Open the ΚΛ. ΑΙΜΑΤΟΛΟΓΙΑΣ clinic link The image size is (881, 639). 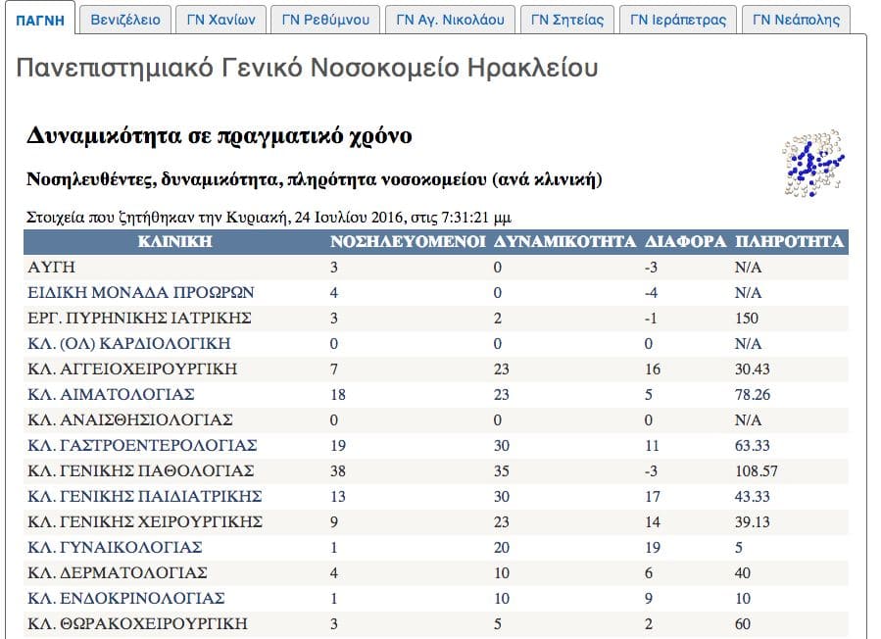111,394
